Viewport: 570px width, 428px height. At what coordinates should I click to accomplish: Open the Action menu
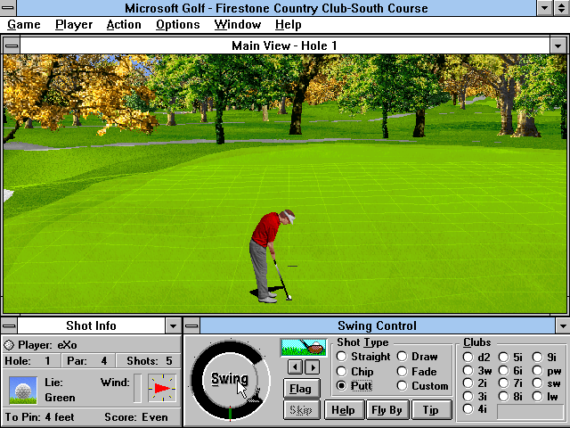(124, 25)
